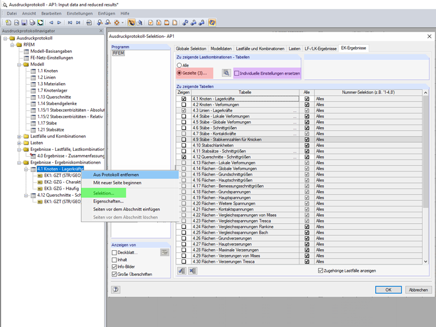Toggle the highlighted hand move mode icon

(x=131, y=22)
